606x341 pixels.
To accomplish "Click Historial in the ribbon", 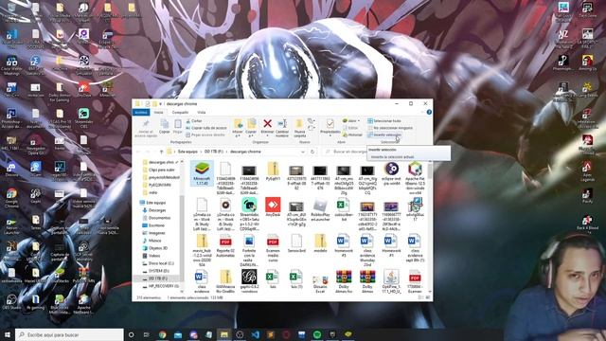I will click(x=352, y=135).
